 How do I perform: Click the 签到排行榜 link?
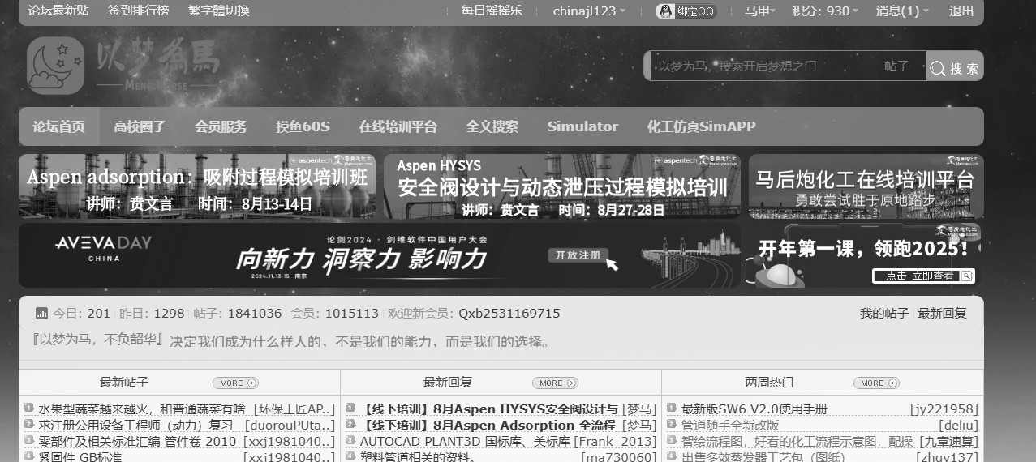coord(139,11)
